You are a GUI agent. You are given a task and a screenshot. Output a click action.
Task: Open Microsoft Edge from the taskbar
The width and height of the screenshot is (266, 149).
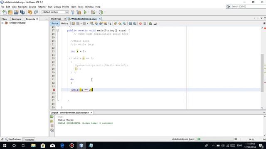tap(62, 145)
